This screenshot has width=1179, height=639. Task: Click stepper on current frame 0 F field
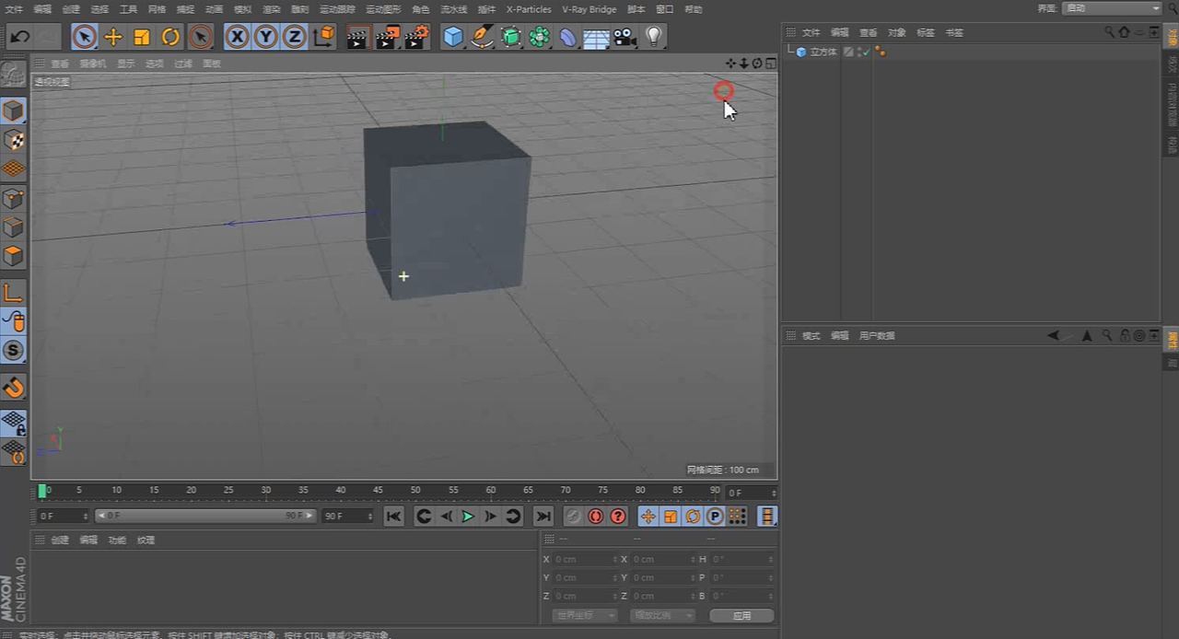[774, 493]
